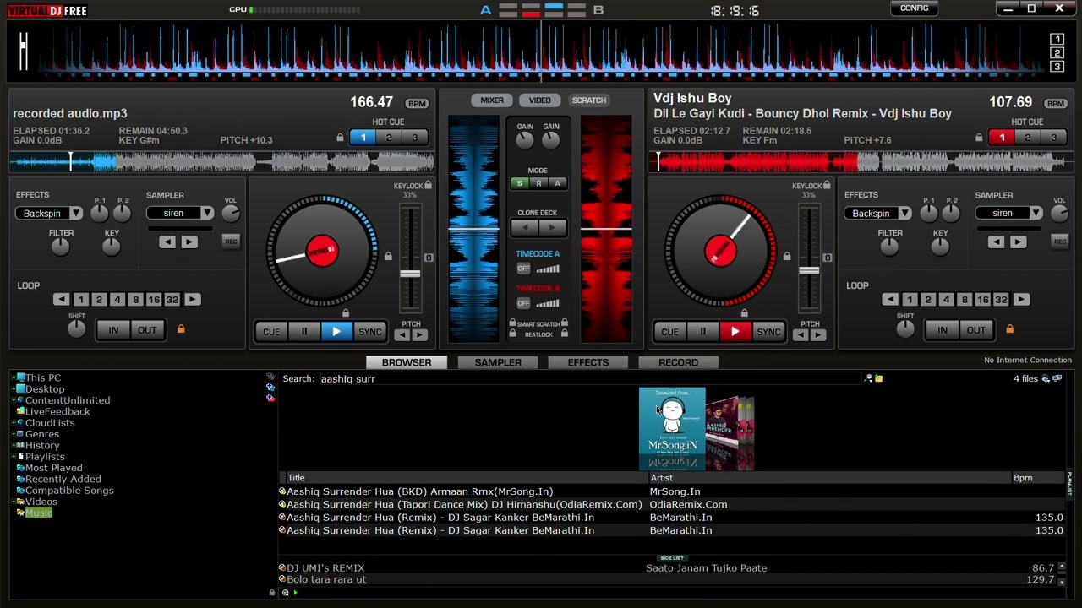This screenshot has height=608, width=1082.
Task: Expand the This PC tree node
Action: tap(14, 378)
